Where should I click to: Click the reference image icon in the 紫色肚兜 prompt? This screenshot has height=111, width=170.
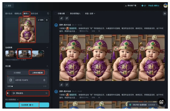tap(68, 28)
